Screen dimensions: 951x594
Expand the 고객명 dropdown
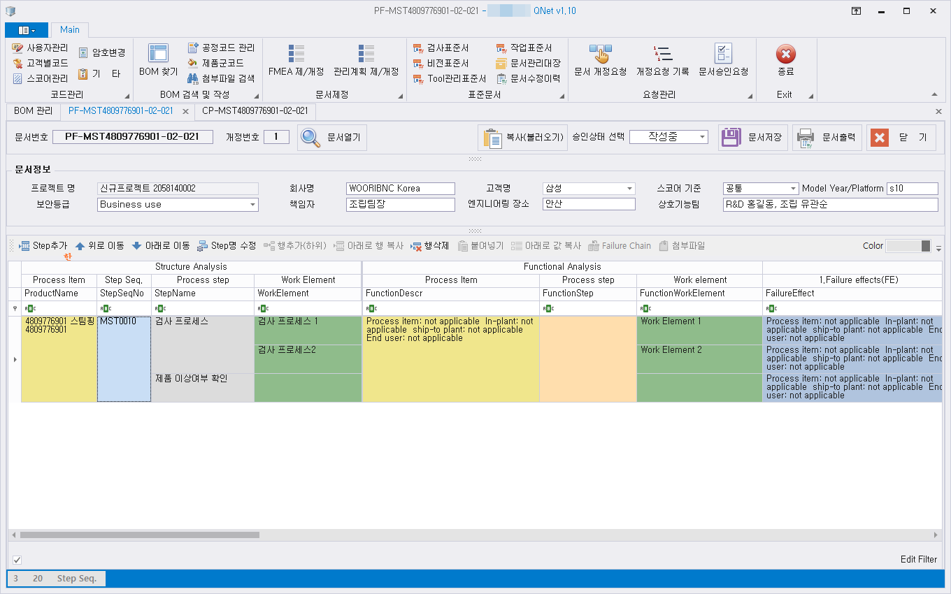[x=629, y=189]
